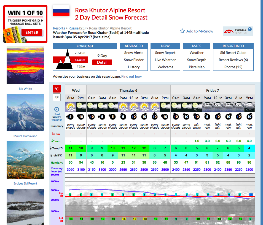
Task: Click the rain mm row icon
Action: [x=53, y=141]
